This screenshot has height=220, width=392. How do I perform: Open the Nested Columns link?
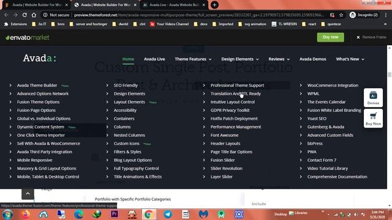129,135
